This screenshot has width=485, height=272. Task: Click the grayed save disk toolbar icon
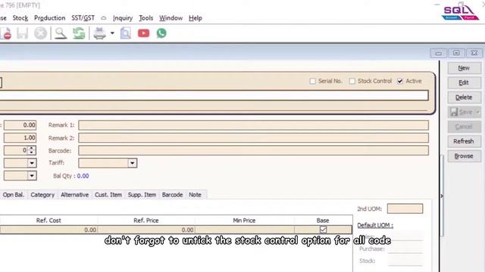[22, 33]
